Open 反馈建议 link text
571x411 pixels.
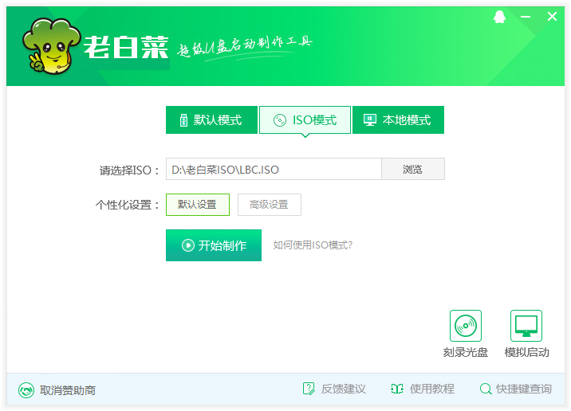[x=344, y=389]
